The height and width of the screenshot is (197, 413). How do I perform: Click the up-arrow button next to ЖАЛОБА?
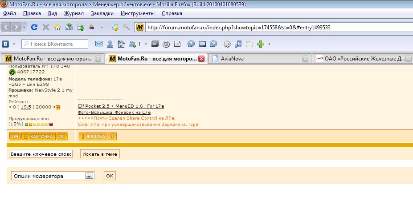(112, 137)
